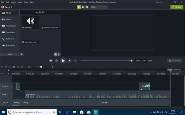Open the Animations panel
Screen dimensions: 185x115
point(10,45)
